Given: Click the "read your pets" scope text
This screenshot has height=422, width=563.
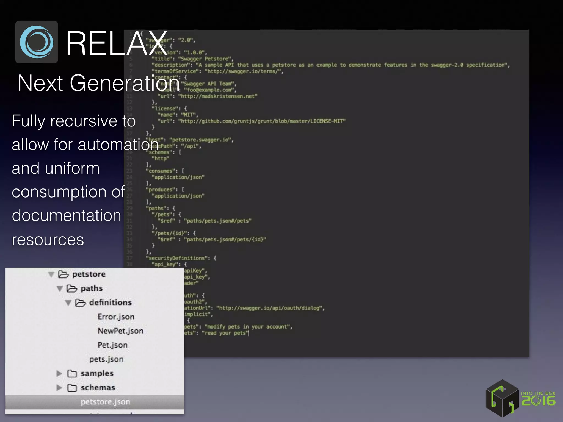Looking at the screenshot, I should (x=225, y=333).
